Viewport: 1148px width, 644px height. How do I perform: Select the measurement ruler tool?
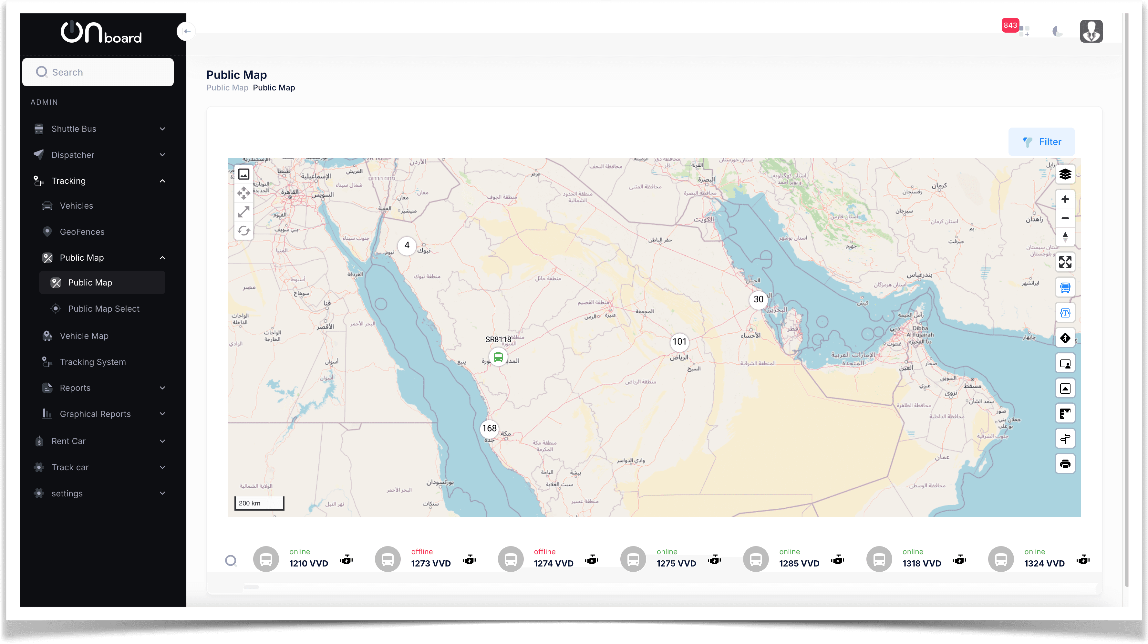(1066, 413)
